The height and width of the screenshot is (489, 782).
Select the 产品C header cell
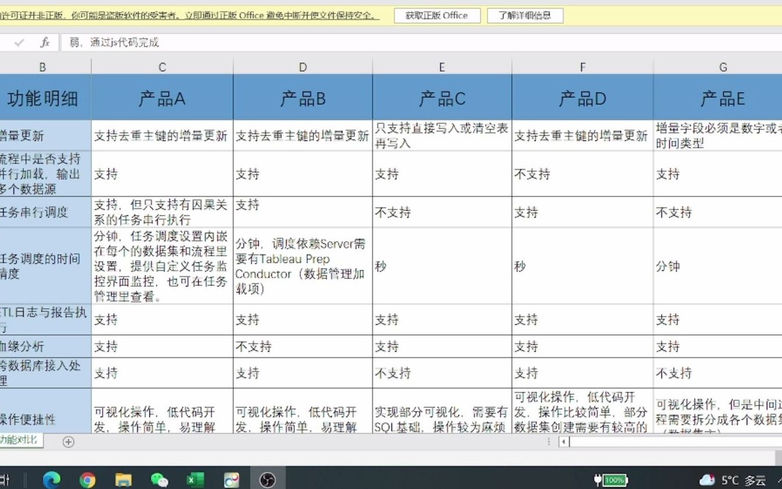pos(442,98)
